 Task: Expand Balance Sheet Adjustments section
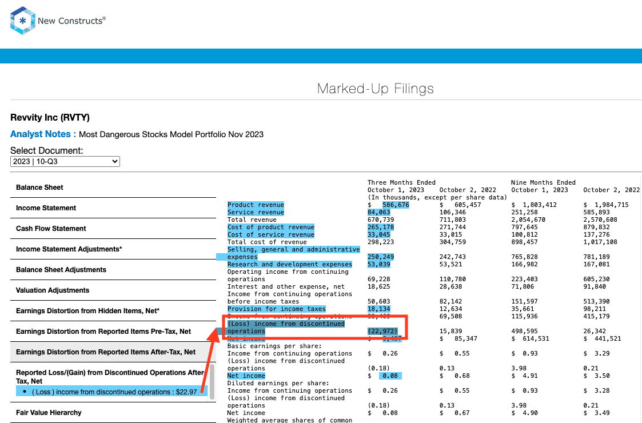[113, 269]
